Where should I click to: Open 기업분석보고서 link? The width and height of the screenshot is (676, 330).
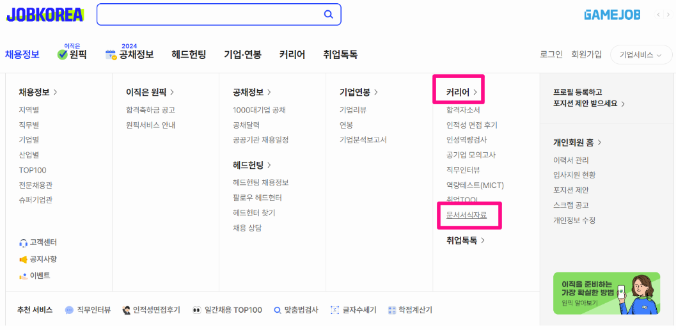tap(363, 140)
